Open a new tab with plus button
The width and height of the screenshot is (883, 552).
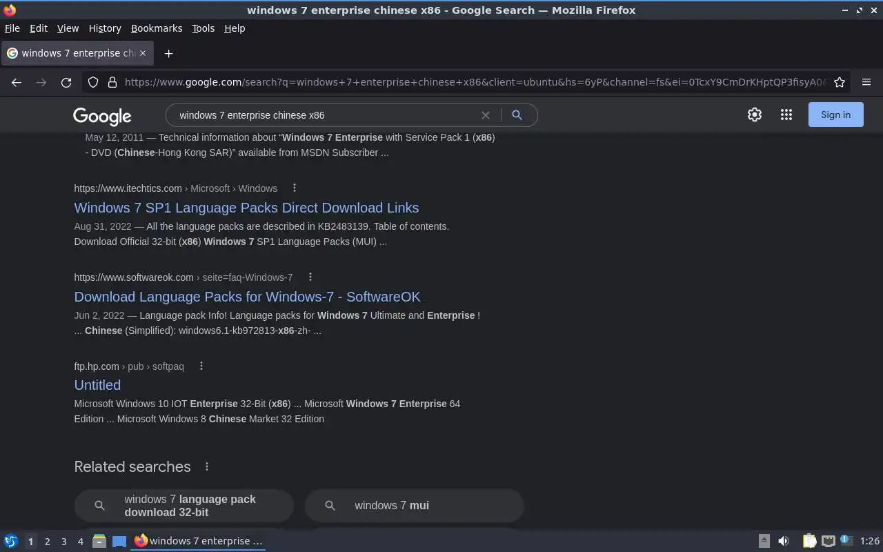click(168, 53)
